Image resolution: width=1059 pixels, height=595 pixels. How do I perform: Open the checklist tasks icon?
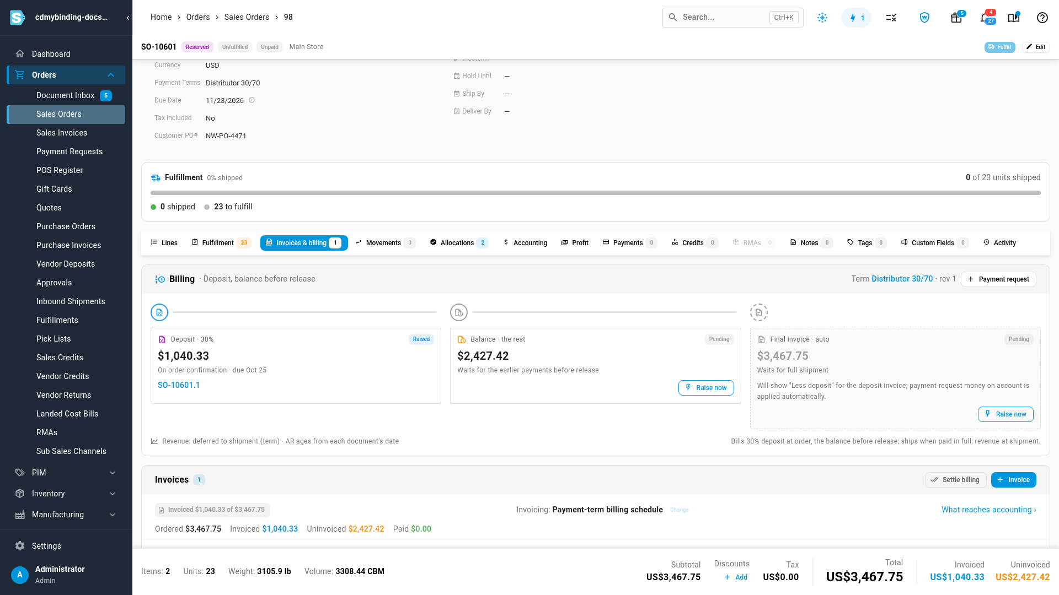891,18
